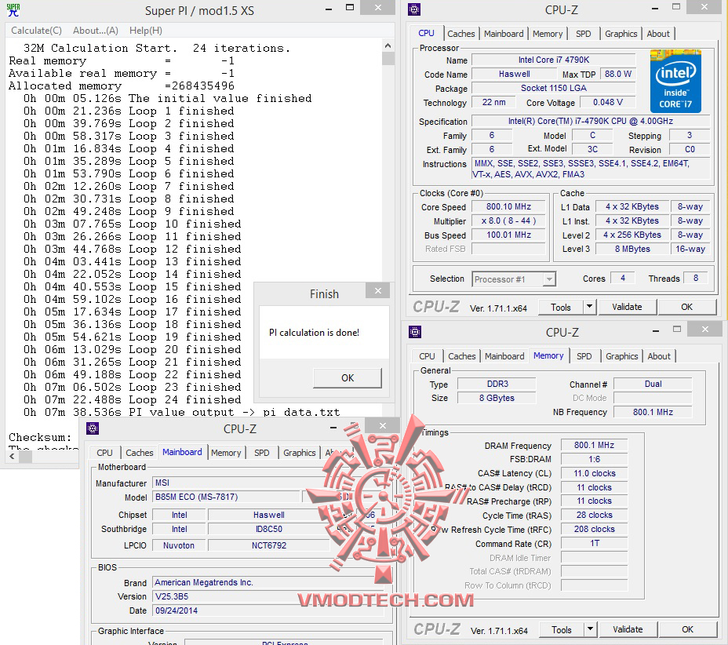Viewport: 728px width, 645px height.
Task: Select the CPU tab in top CPU-Z window
Action: 426,33
